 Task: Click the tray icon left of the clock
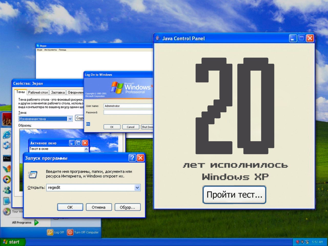coord(307,242)
